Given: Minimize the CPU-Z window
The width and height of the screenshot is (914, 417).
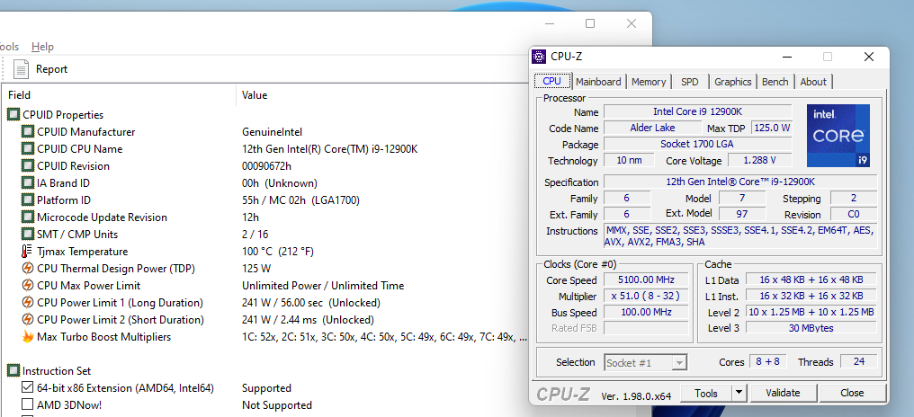Looking at the screenshot, I should (x=787, y=57).
